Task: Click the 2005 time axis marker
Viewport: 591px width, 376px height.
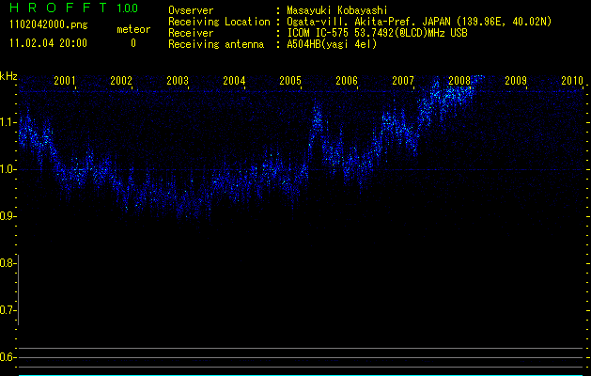Action: tap(290, 80)
